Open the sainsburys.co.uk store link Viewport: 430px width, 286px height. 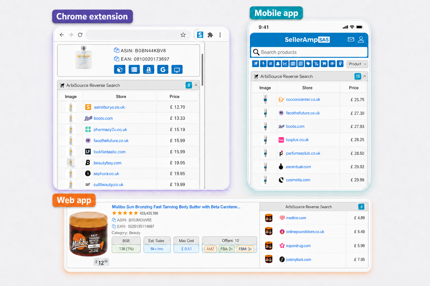(x=110, y=107)
